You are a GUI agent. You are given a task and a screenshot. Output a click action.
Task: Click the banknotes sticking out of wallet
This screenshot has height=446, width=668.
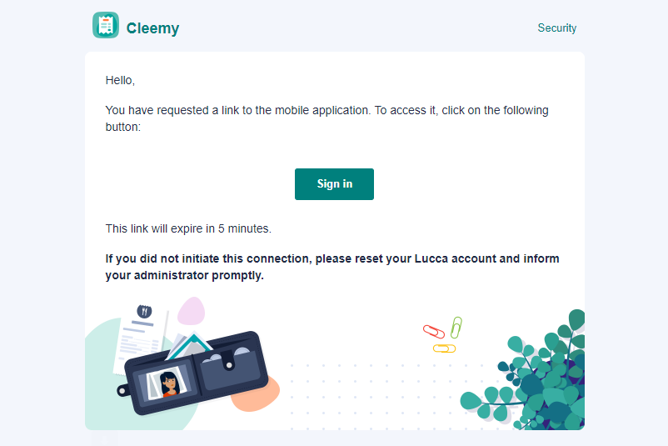pyautogui.click(x=190, y=344)
